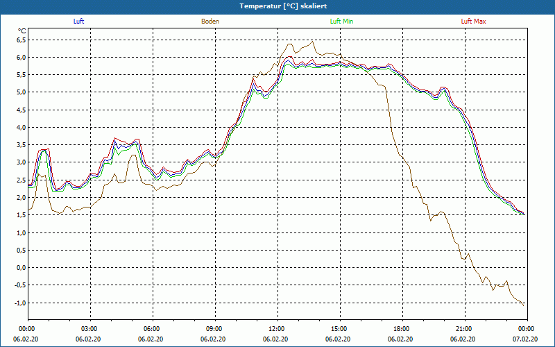Click the Boden legend label
The image size is (555, 347).
pos(210,22)
